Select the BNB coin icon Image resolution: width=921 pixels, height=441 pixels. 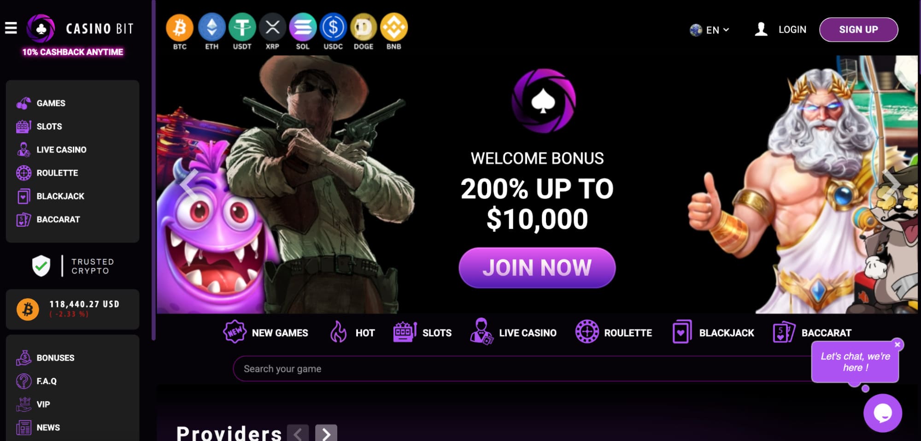point(394,28)
